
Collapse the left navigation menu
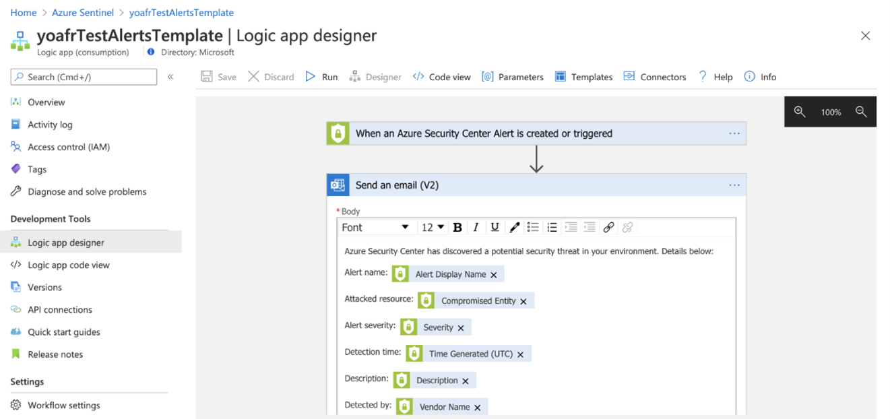(170, 77)
